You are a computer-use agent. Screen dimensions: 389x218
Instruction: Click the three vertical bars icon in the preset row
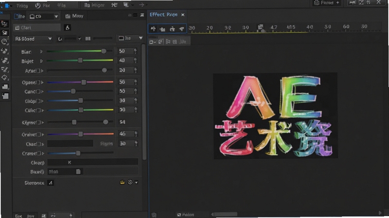click(88, 39)
